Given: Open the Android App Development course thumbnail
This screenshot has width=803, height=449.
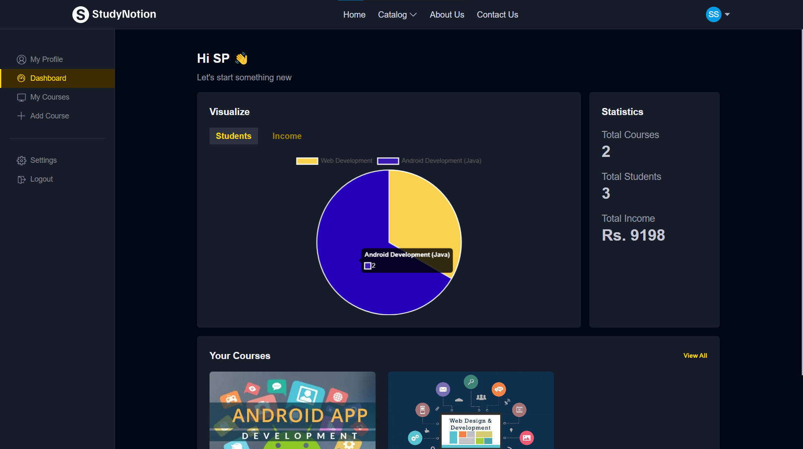Looking at the screenshot, I should coord(292,410).
